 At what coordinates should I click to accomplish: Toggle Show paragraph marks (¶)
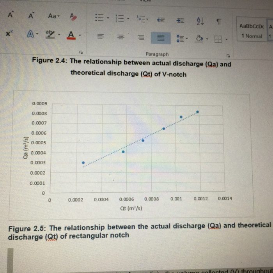pos(219,21)
